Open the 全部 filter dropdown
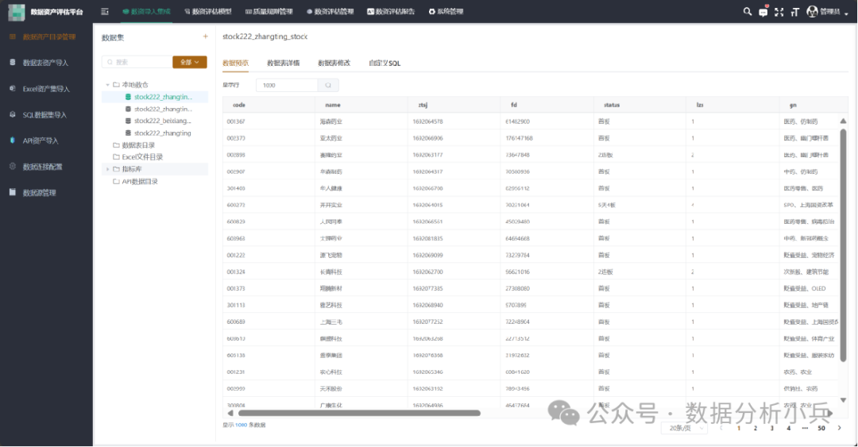The width and height of the screenshot is (858, 447). [189, 63]
